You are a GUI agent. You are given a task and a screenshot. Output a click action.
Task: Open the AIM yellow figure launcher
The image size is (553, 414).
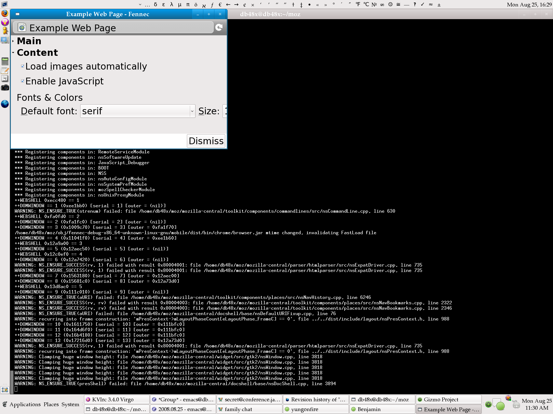5,31
